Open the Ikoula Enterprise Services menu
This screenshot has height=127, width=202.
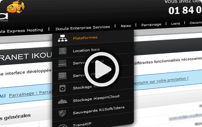pyautogui.click(x=83, y=28)
